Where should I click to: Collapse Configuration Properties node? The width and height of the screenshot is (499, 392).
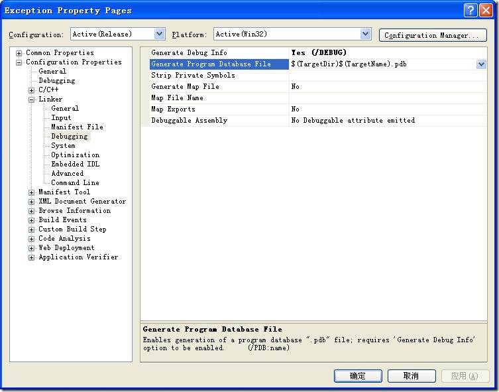coord(19,62)
